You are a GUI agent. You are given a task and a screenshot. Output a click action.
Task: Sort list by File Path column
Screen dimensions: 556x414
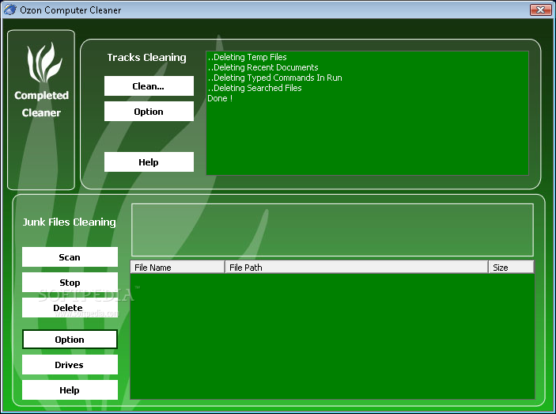(x=357, y=267)
